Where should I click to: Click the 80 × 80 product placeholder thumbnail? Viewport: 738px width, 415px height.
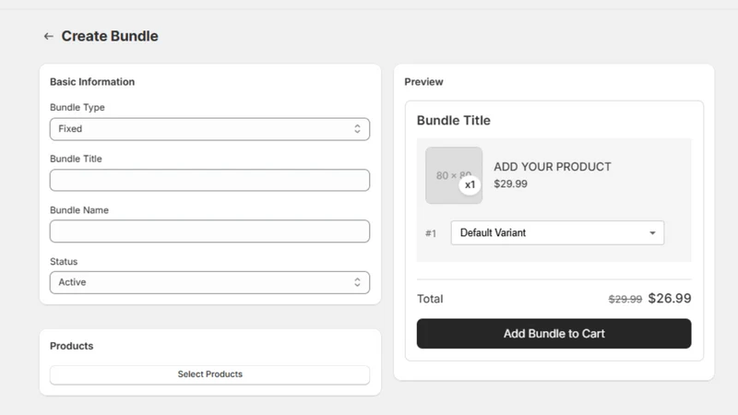click(x=453, y=175)
